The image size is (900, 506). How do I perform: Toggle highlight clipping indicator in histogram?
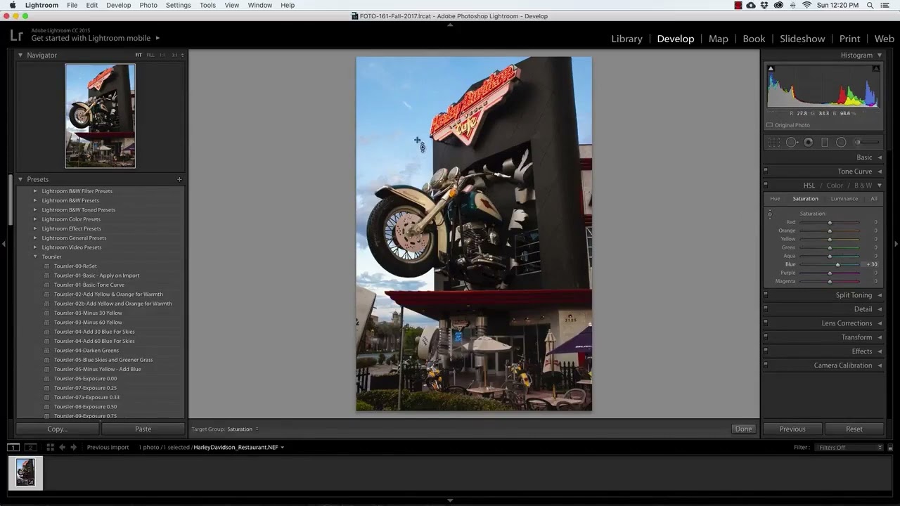tap(876, 68)
